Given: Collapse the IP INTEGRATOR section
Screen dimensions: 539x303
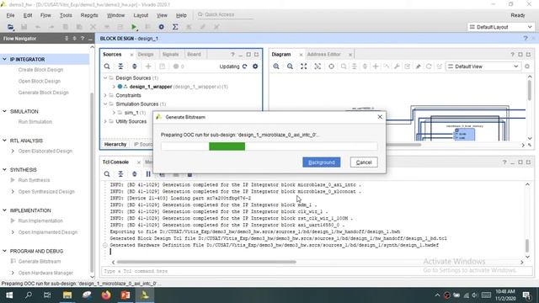Looking at the screenshot, I should (4, 59).
